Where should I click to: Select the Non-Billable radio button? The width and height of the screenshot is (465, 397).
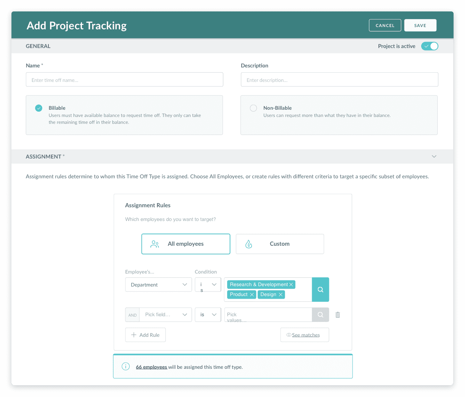253,108
